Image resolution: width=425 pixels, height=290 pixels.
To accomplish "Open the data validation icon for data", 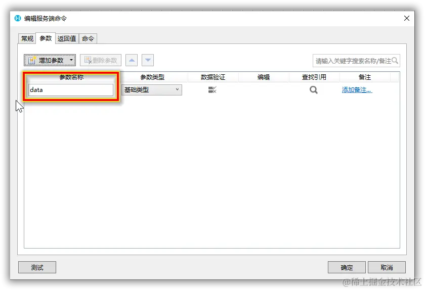I will [x=212, y=89].
